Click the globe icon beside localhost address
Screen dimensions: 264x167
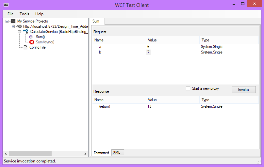pyautogui.click(x=20, y=26)
